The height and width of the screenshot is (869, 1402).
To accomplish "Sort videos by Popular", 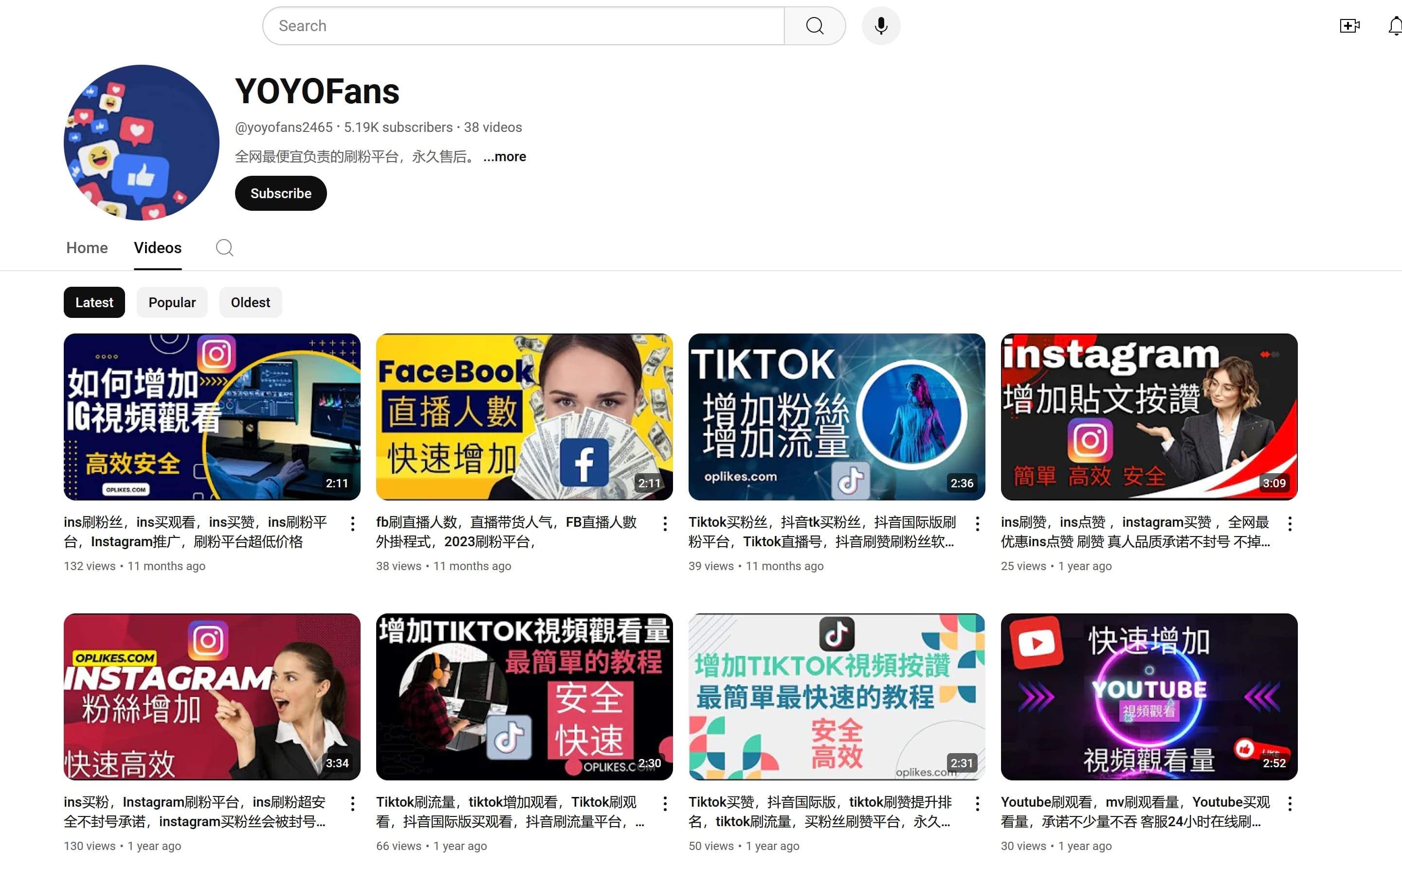I will pyautogui.click(x=172, y=302).
